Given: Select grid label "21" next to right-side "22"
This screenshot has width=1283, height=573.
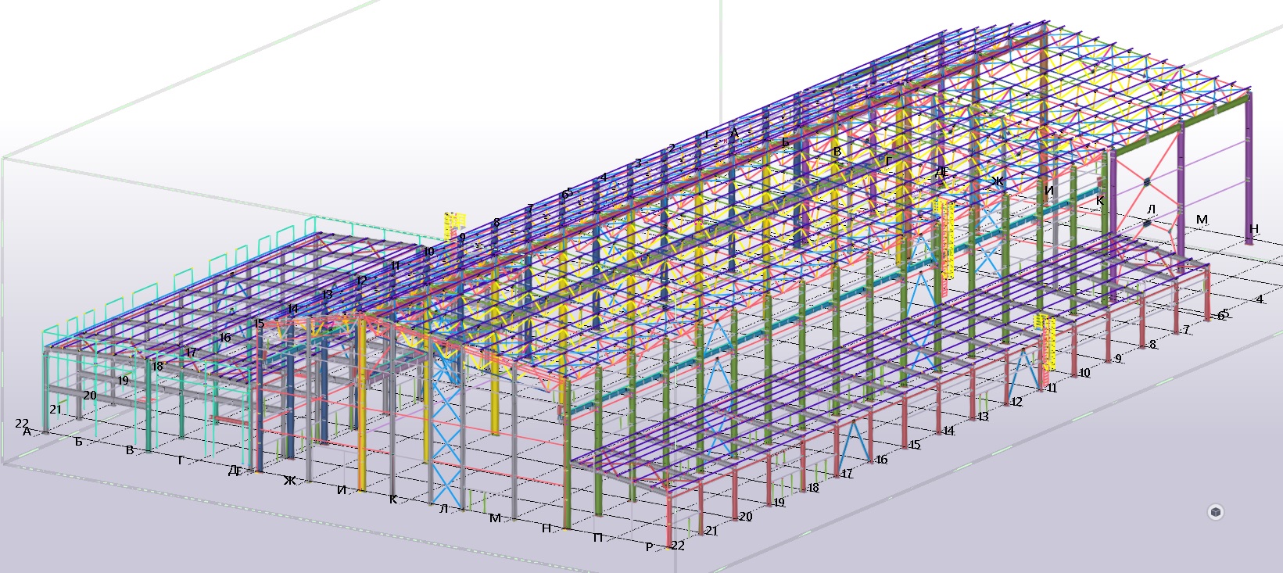Looking at the screenshot, I should [x=711, y=531].
